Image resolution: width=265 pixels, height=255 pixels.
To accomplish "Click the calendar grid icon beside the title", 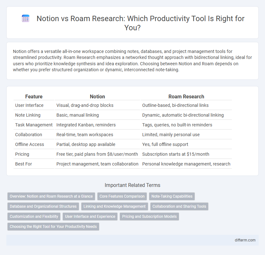I will tap(26, 18).
